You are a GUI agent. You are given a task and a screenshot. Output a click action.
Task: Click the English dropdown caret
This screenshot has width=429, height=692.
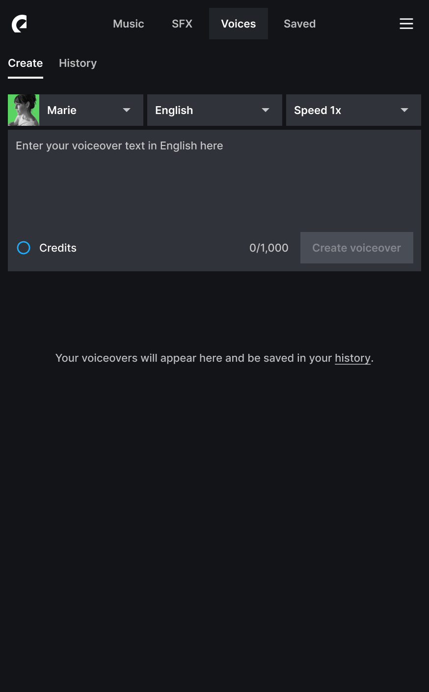pyautogui.click(x=266, y=110)
